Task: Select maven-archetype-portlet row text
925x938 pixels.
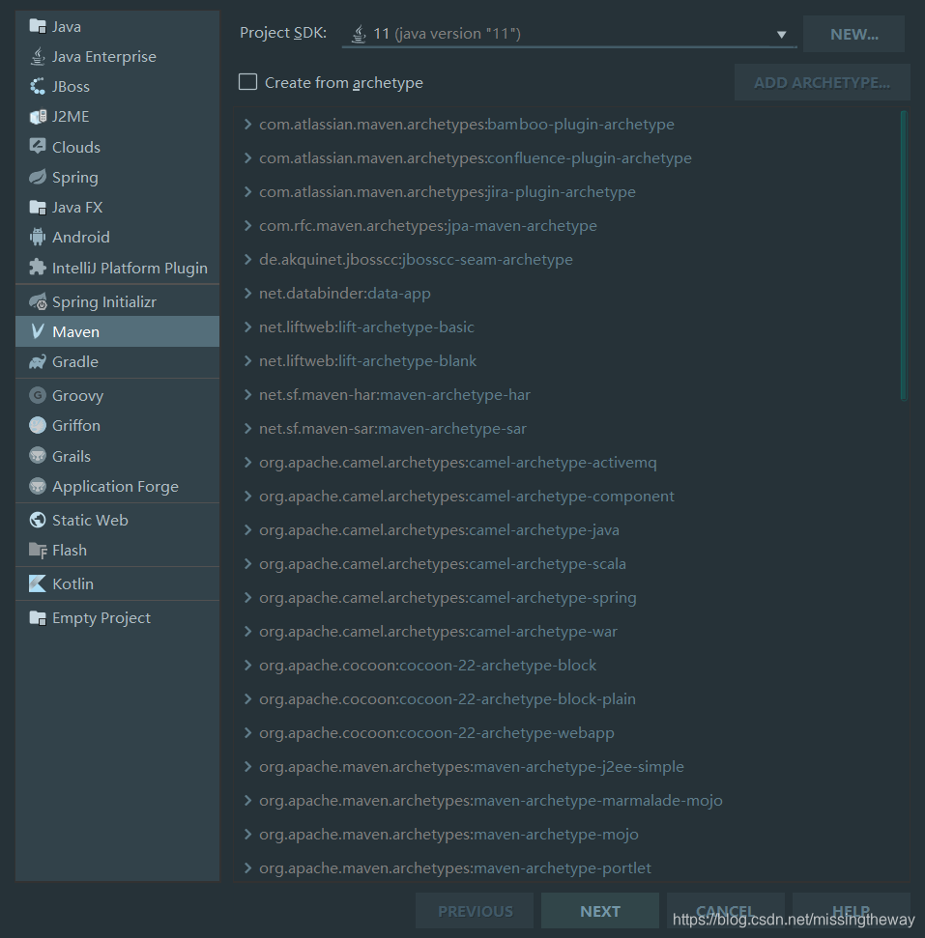Action: point(455,868)
